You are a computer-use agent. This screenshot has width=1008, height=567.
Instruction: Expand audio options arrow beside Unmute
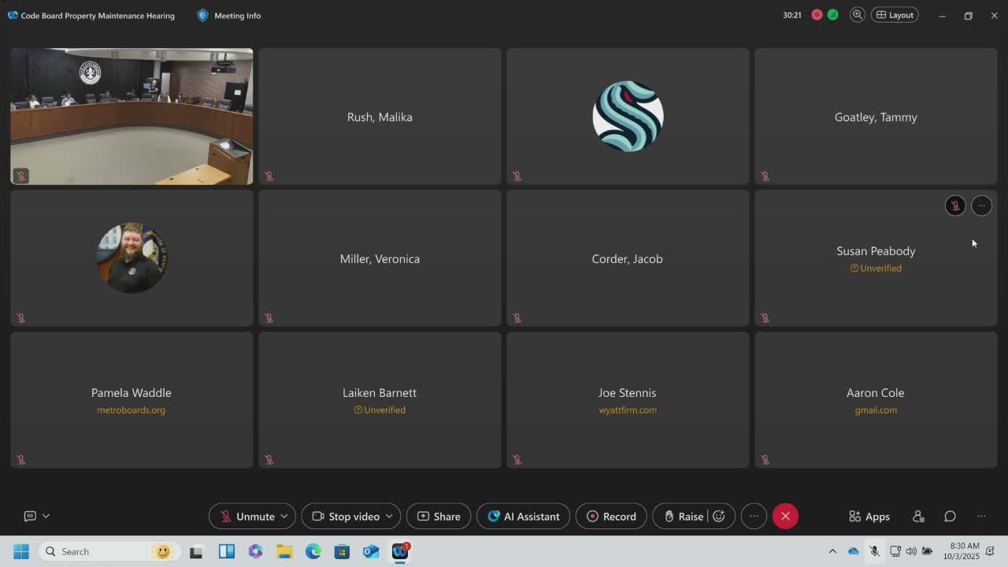pos(284,517)
